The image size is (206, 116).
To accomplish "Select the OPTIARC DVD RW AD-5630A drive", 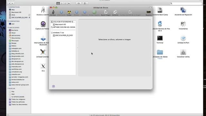I will point(63,27).
